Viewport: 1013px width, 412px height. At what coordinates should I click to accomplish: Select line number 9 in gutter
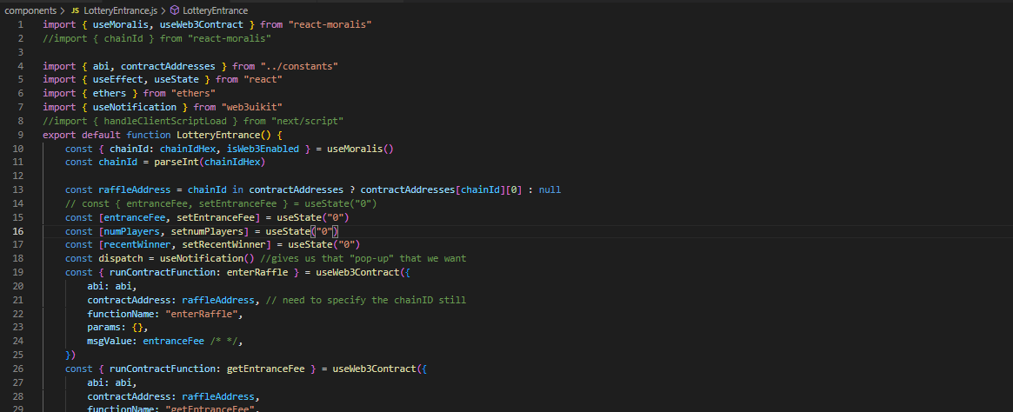(x=21, y=135)
